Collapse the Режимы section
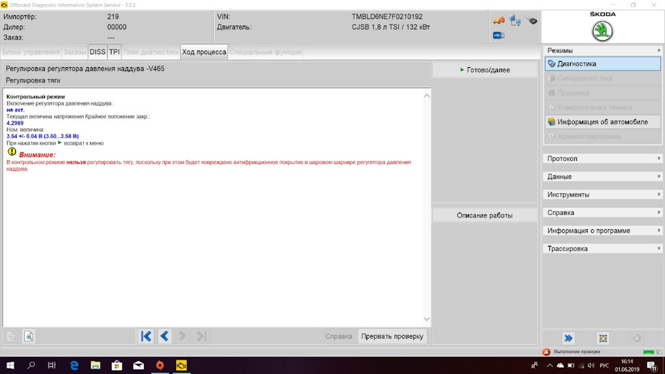Viewport: 665px width, 374px height. click(x=659, y=51)
